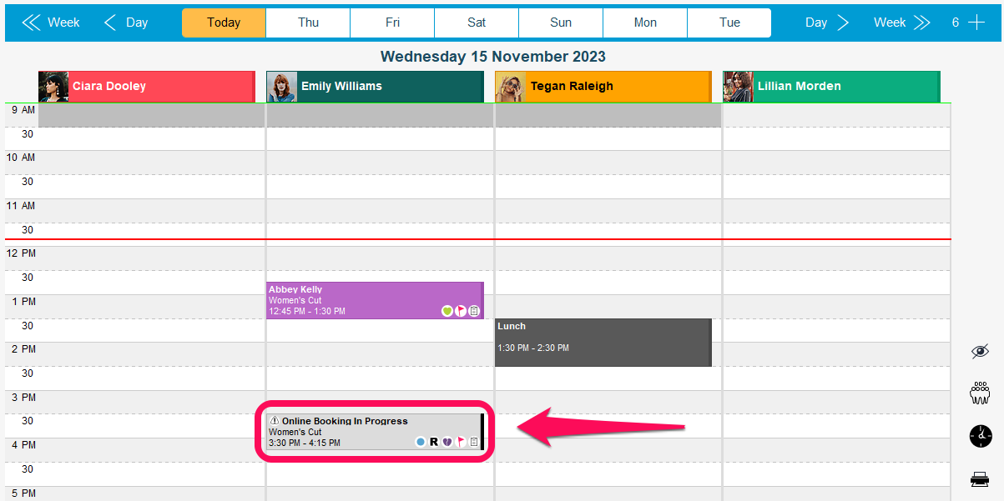Click the plus icon beside the number 6
This screenshot has height=501, width=1004.
pyautogui.click(x=976, y=23)
